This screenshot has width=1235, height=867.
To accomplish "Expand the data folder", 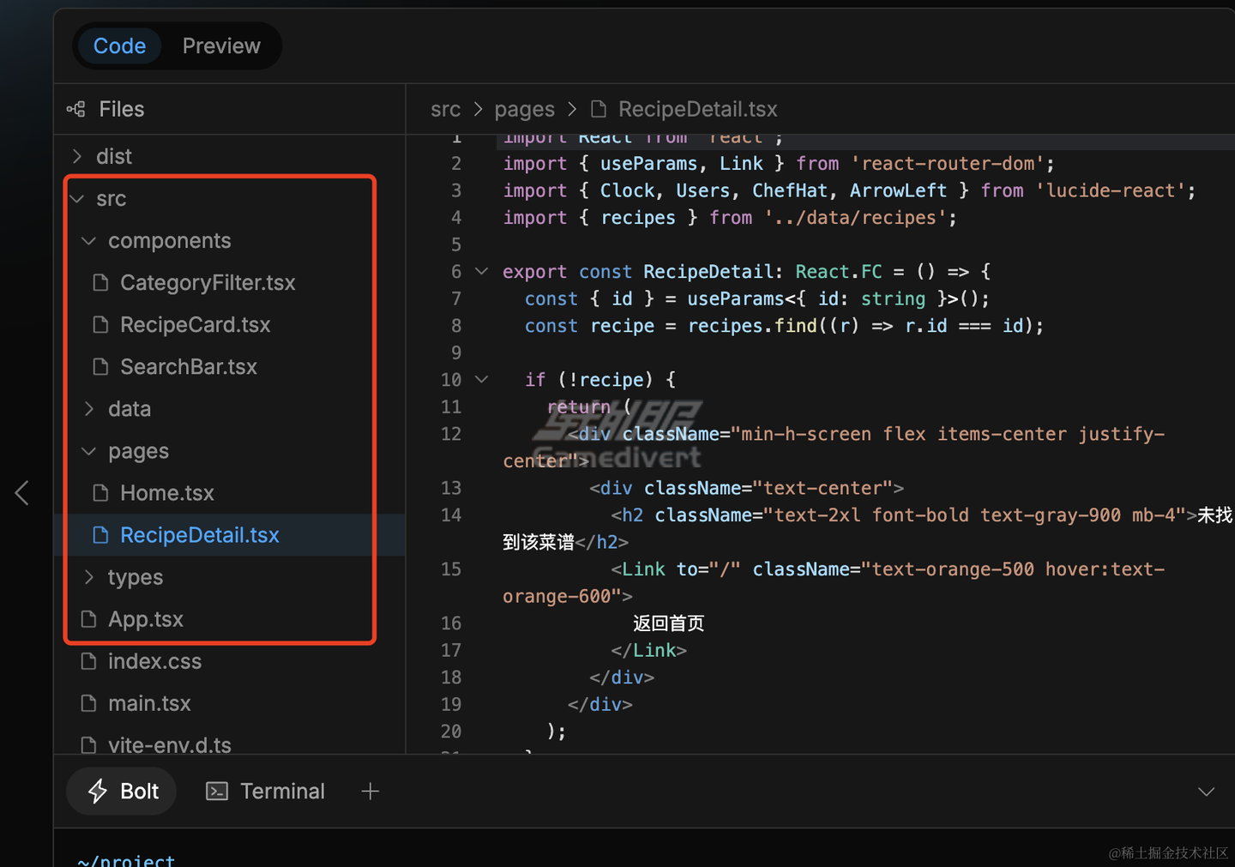I will pyautogui.click(x=89, y=409).
